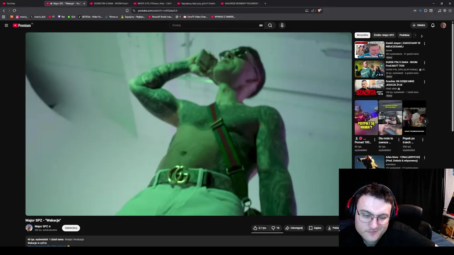This screenshot has height=255, width=454.
Task: Open the VPN shield toolbar icon
Action: (x=445, y=11)
